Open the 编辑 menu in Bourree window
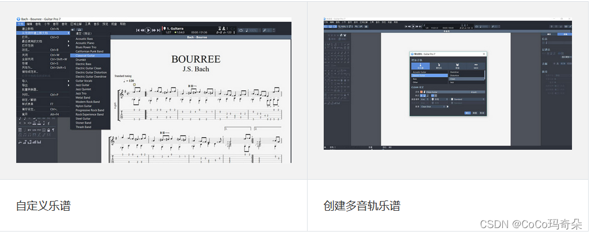This screenshot has height=235, width=591. point(29,24)
